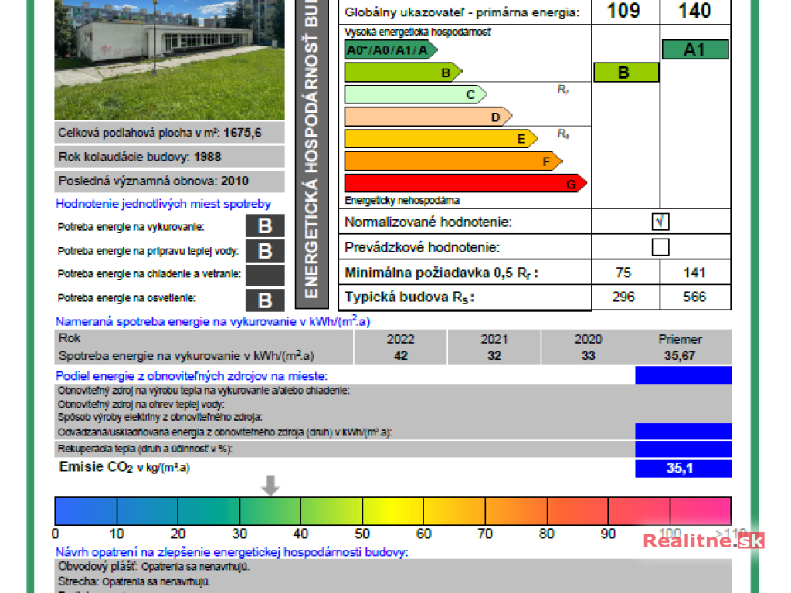Click the green B rating badge under 109
Viewport: 791px width, 593px height.
626,72
